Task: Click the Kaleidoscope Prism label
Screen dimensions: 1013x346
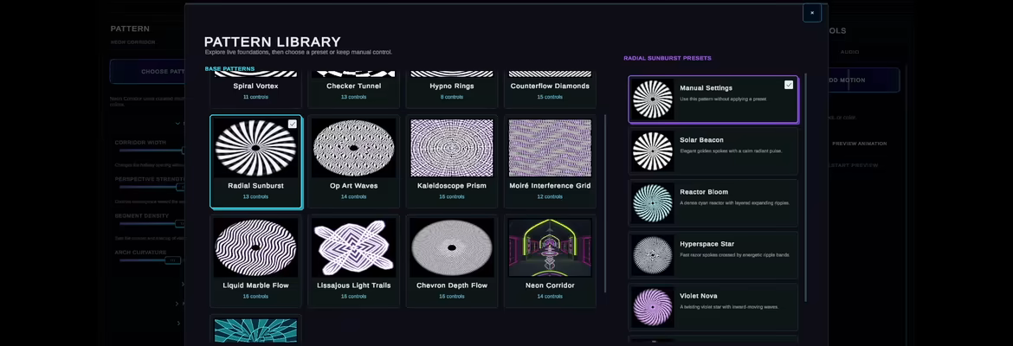Action: 452,186
